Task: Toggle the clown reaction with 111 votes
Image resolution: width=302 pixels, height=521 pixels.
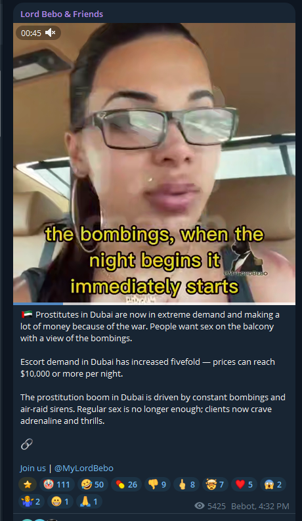Action: coord(56,484)
